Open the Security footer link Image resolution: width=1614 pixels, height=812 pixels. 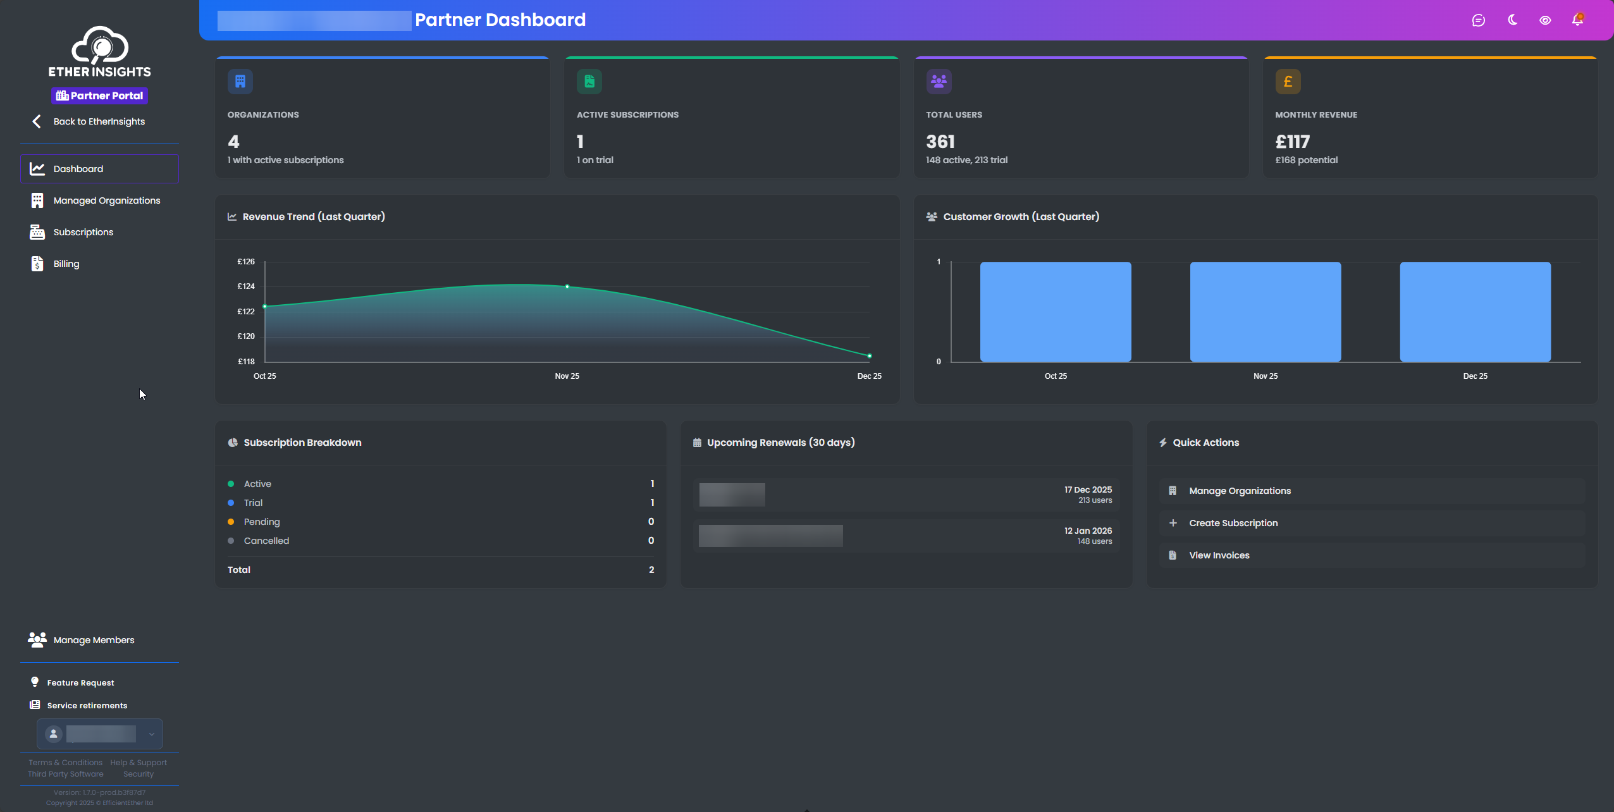tap(139, 774)
